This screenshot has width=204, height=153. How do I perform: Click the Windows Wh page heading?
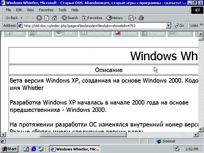point(164,56)
